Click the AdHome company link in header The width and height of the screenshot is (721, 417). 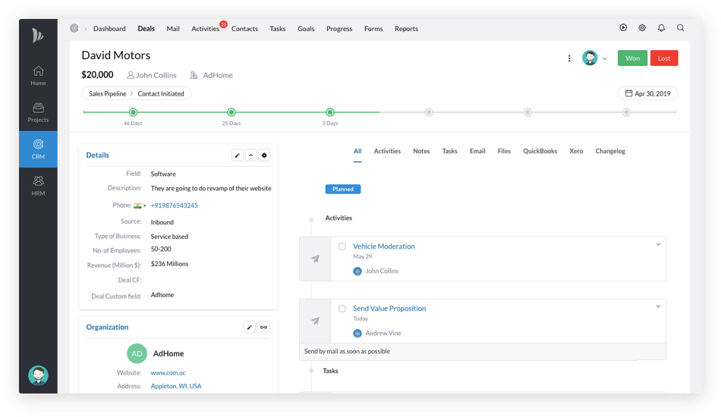(x=212, y=75)
